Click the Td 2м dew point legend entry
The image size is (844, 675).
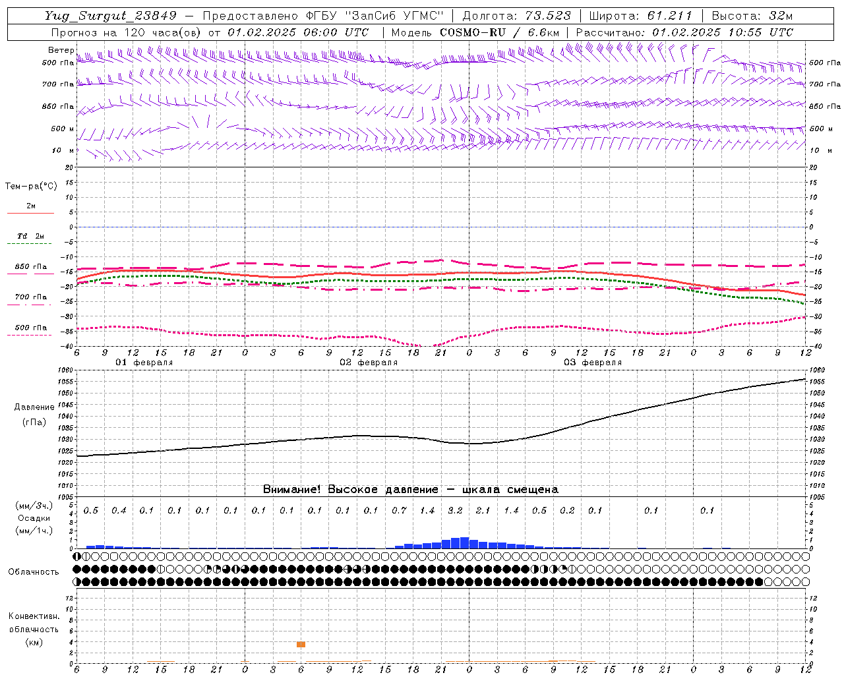click(x=31, y=236)
